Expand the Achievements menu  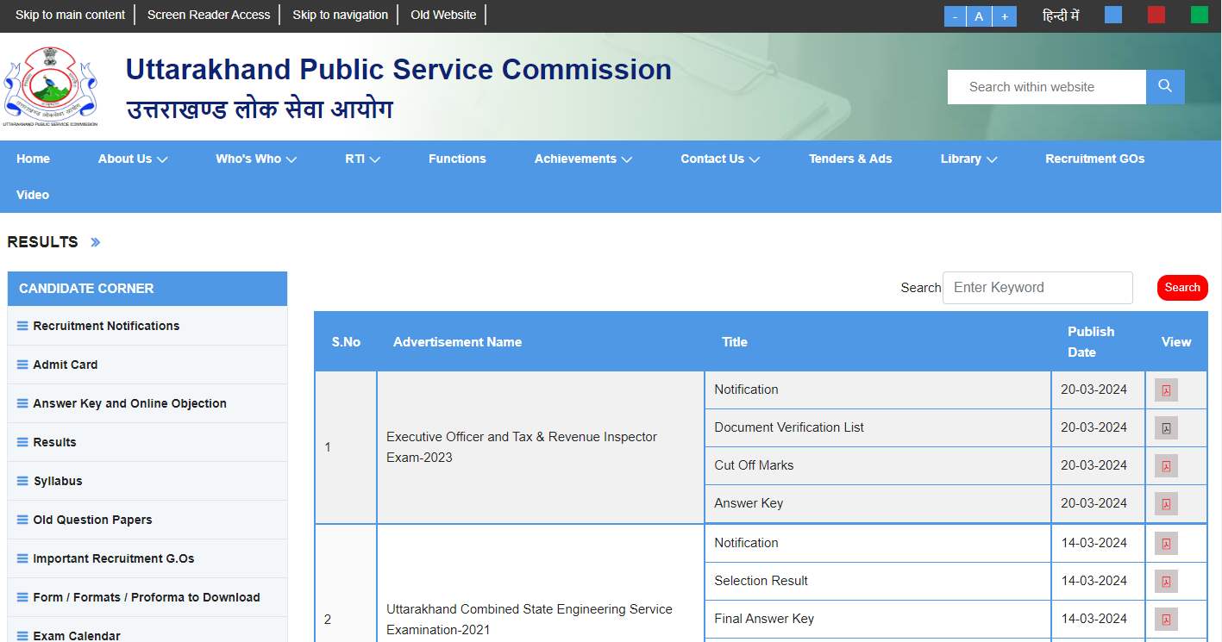(583, 159)
